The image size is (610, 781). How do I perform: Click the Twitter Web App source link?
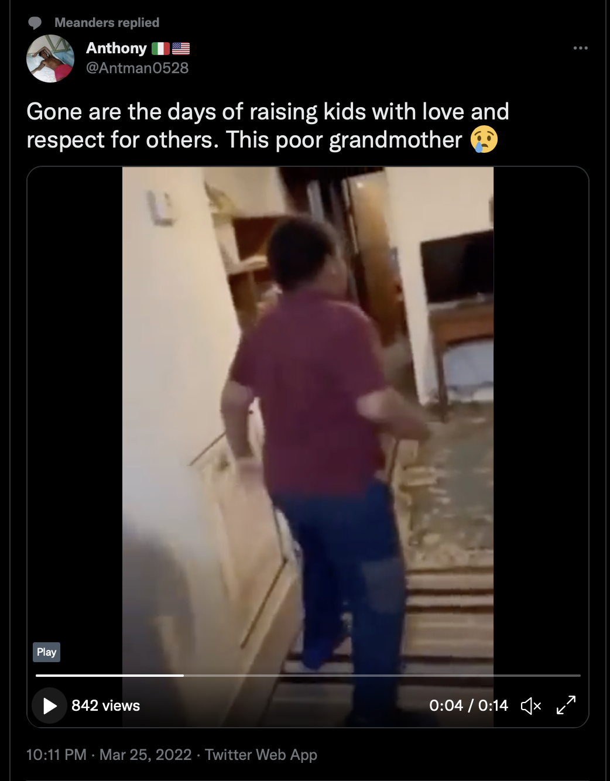pos(261,755)
